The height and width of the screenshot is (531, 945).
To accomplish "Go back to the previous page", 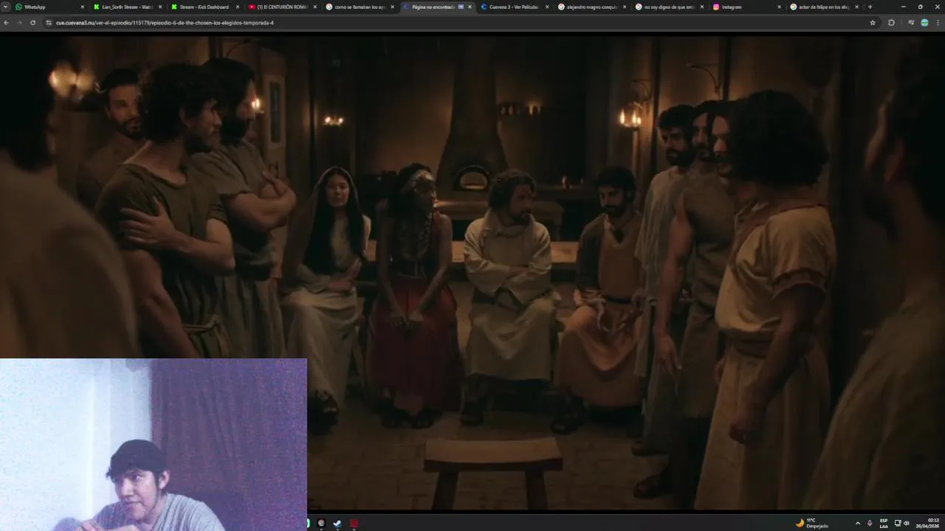I will (6, 23).
